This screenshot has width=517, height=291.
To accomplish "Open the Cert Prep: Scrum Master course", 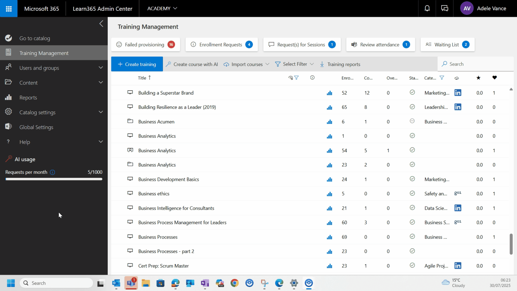I will coord(163,266).
